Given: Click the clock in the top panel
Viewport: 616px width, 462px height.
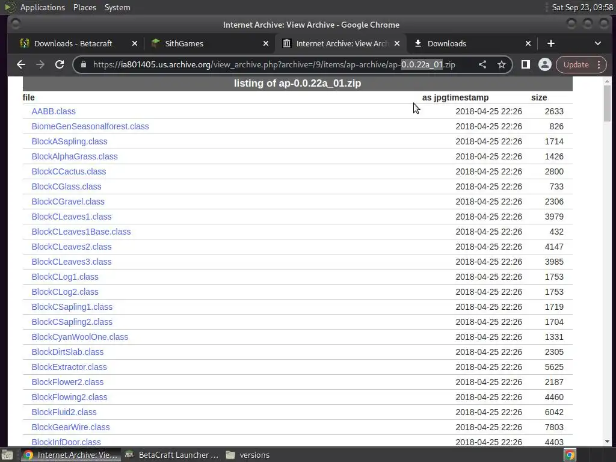Looking at the screenshot, I should tap(582, 7).
